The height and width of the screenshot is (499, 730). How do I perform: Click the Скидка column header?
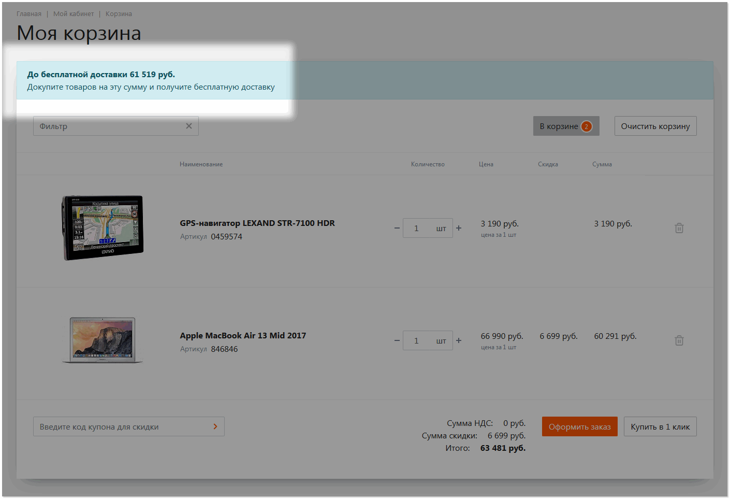(x=548, y=164)
